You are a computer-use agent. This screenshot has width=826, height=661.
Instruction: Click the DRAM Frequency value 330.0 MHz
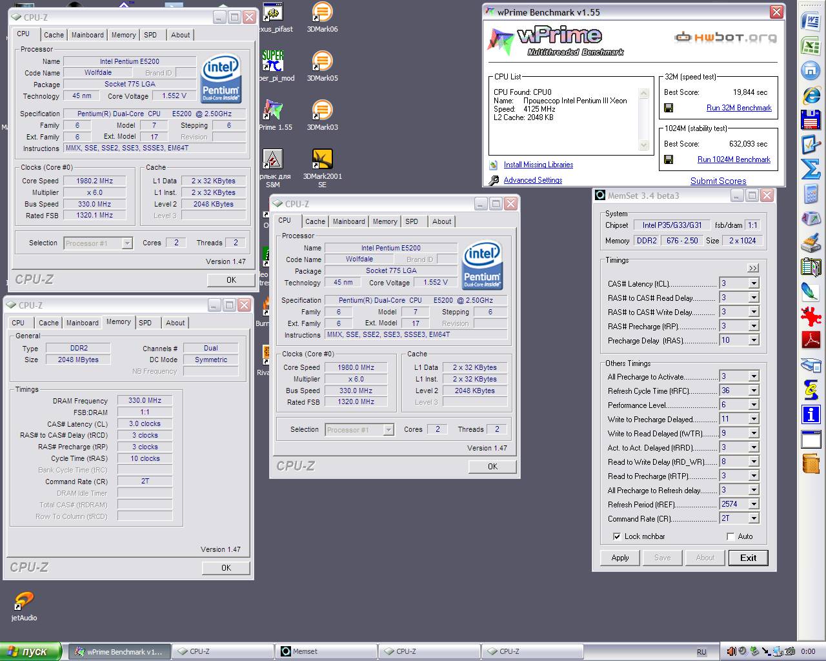(x=145, y=400)
